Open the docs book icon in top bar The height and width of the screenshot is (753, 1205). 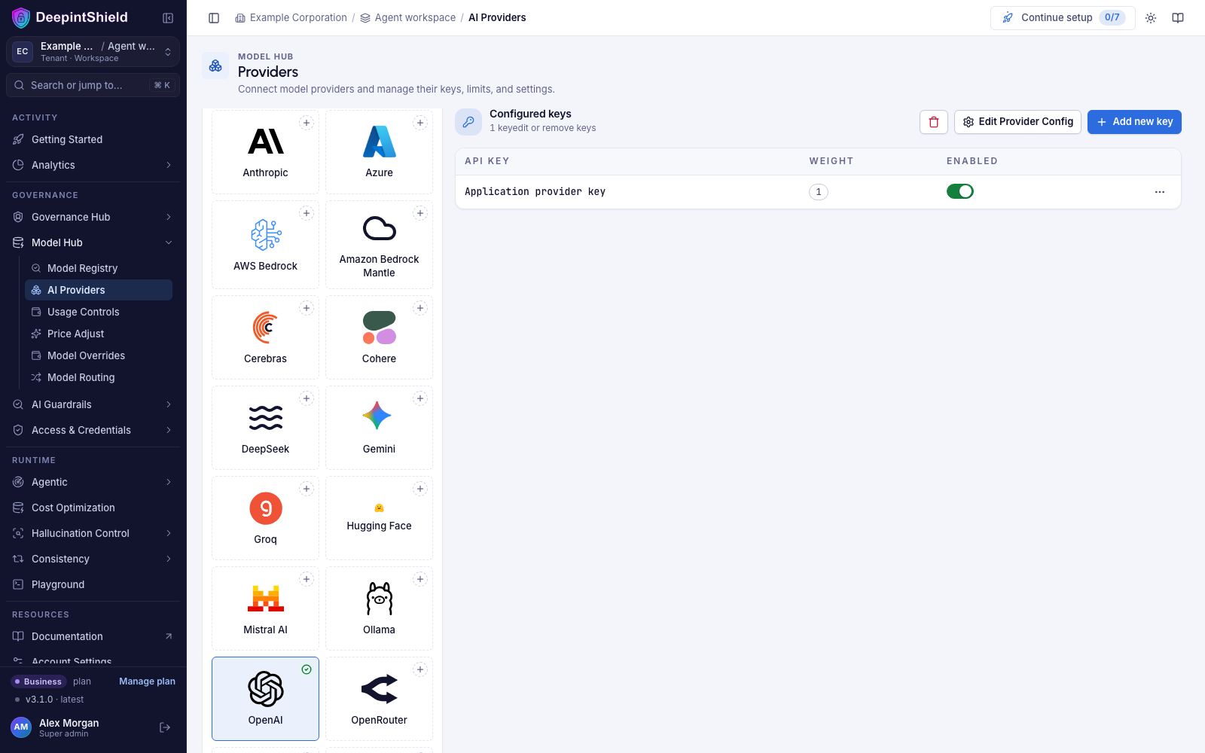pyautogui.click(x=1178, y=18)
